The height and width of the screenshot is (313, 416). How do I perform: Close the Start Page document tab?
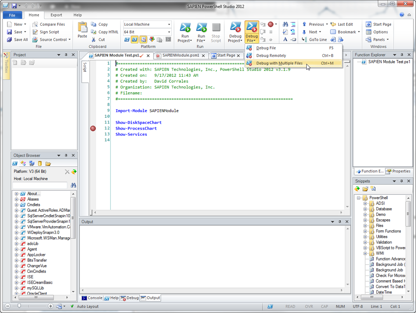[x=238, y=55]
